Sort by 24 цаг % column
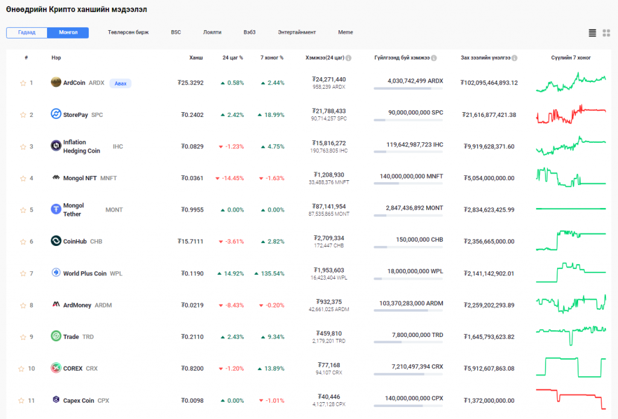This screenshot has height=419, width=618. 232,58
